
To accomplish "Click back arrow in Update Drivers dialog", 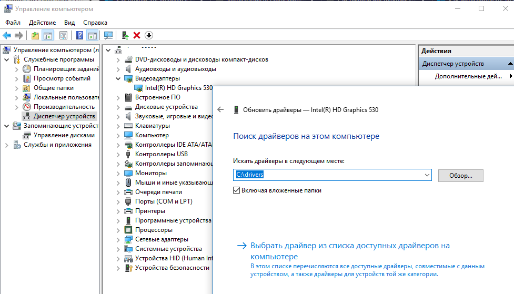I will pos(220,110).
